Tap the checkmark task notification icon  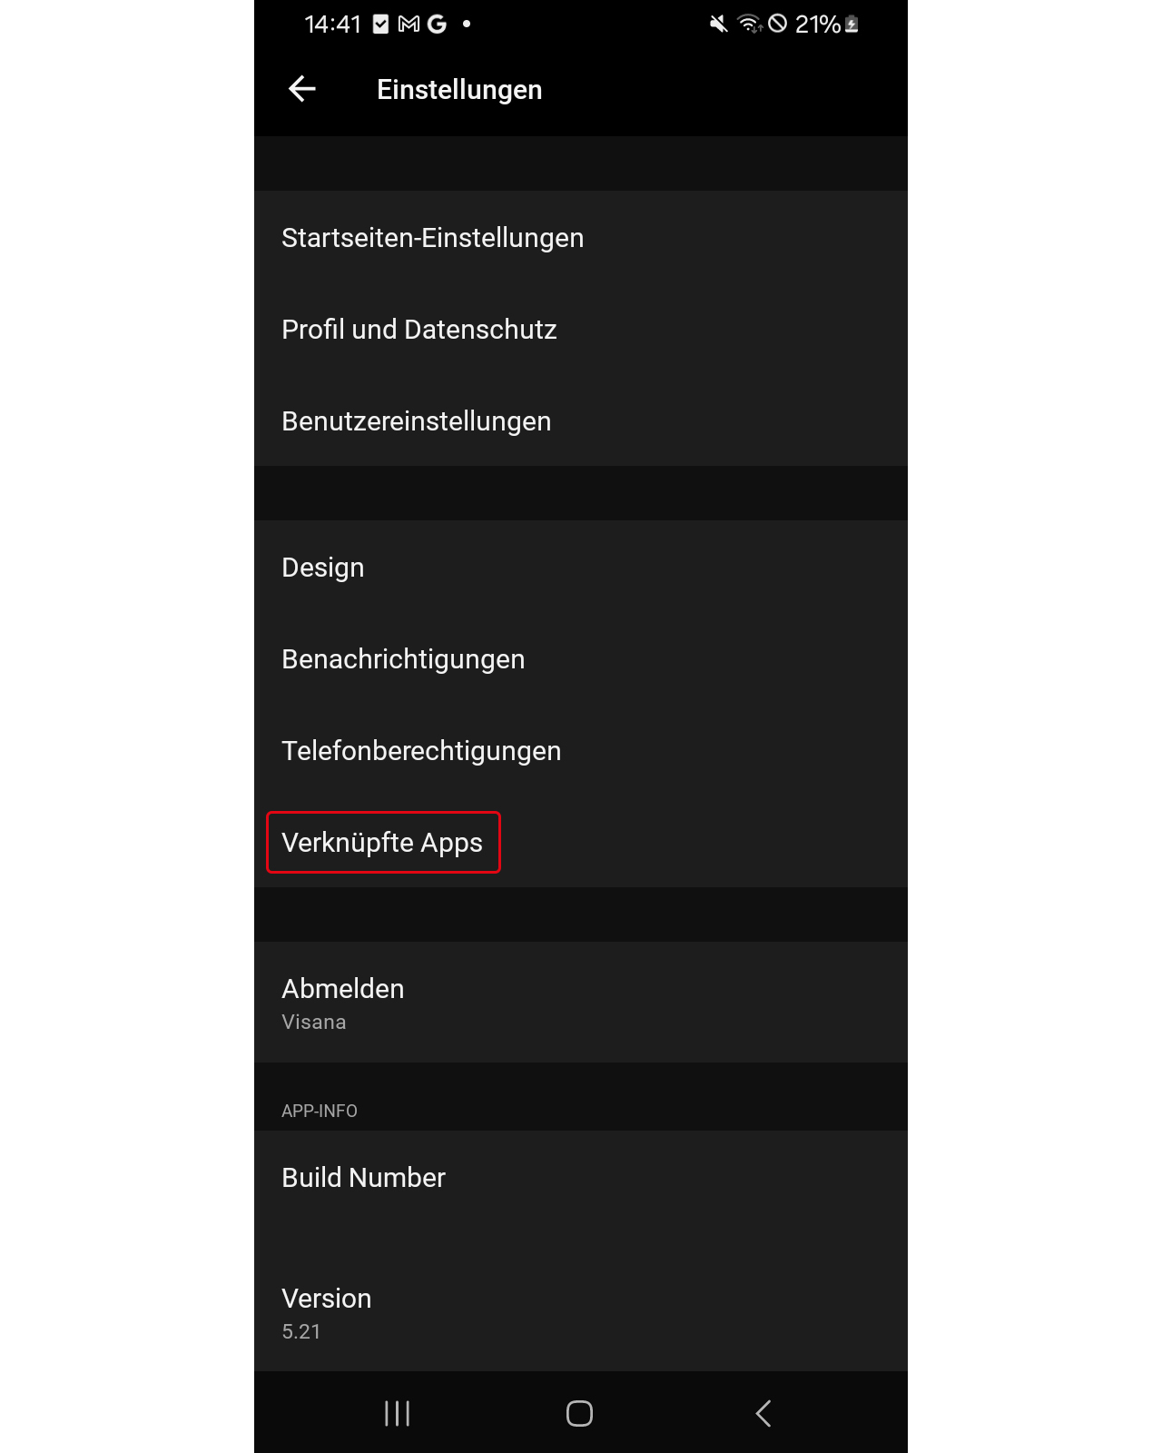click(x=381, y=25)
